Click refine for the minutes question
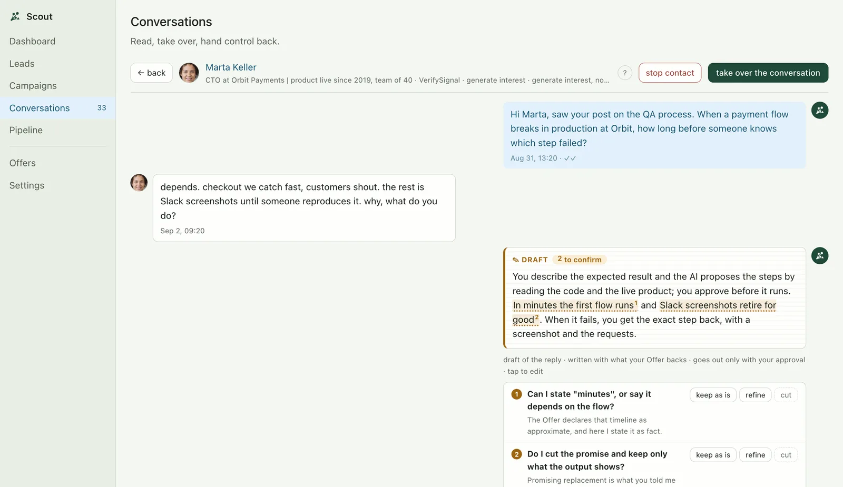This screenshot has height=487, width=843. [755, 395]
